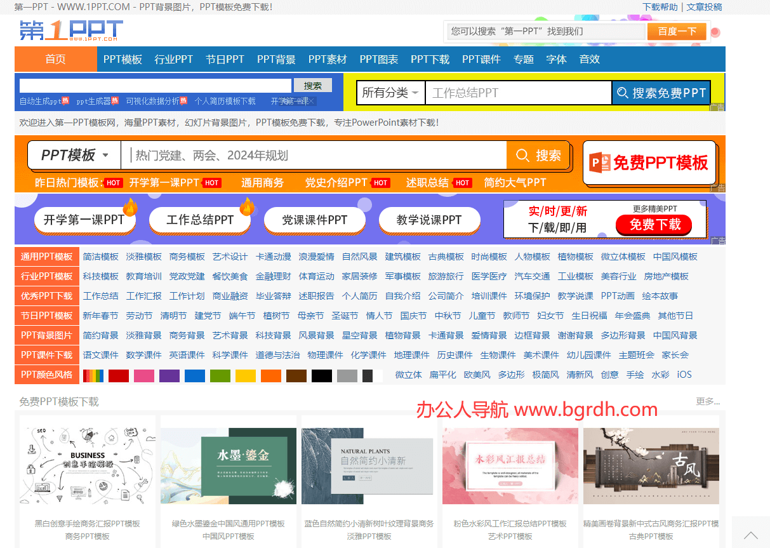
Task: Open the 首页 tab in navigation bar
Action: [x=55, y=59]
